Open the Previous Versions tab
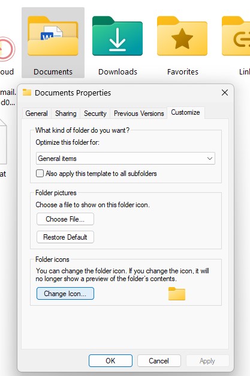Viewport: 250px width, 376px height. pos(139,114)
